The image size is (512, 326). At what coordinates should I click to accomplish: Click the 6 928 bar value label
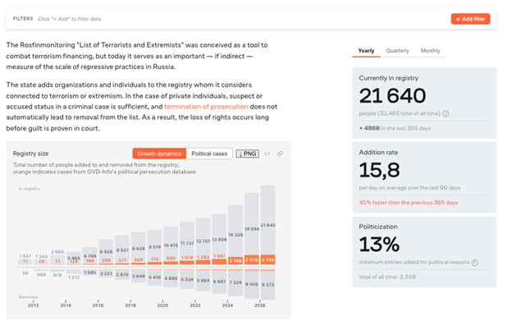click(x=106, y=252)
